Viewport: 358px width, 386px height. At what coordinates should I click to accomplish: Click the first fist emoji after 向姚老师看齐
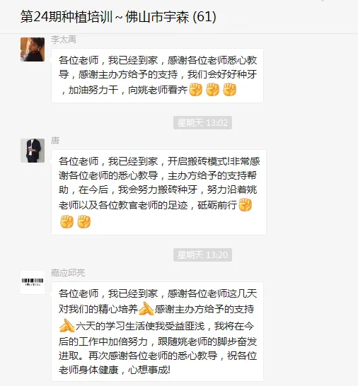pyautogui.click(x=196, y=89)
